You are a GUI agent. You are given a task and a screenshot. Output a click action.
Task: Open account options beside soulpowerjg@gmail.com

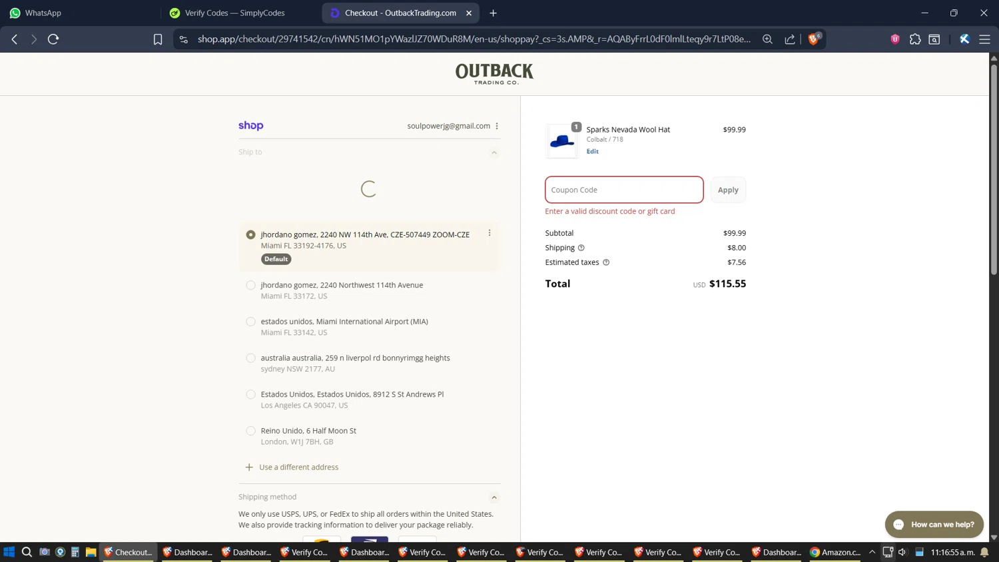pyautogui.click(x=497, y=126)
